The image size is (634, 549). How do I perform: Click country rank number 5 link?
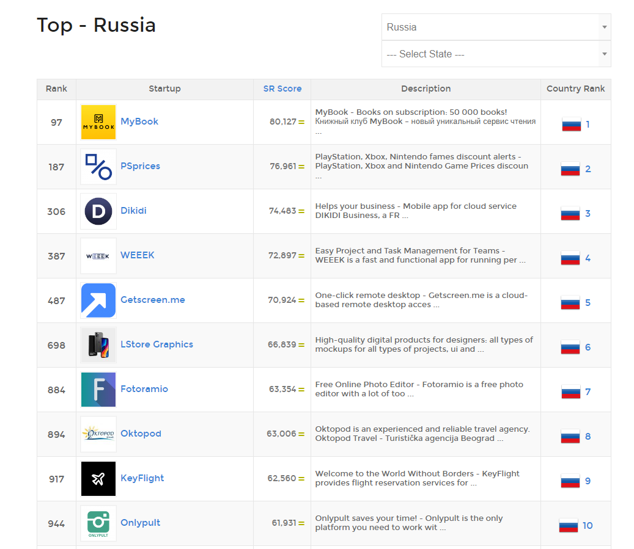(588, 302)
